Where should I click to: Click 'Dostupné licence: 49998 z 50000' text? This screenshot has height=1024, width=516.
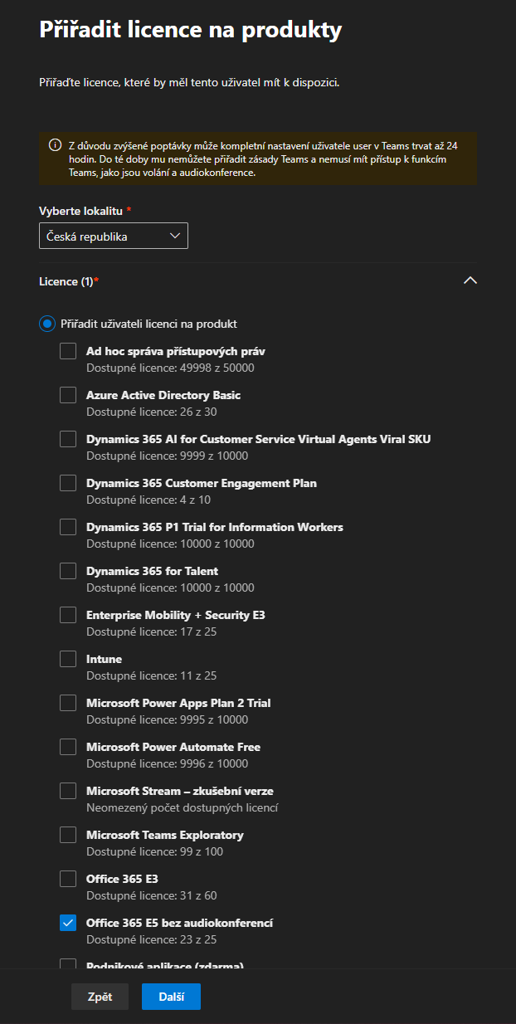pyautogui.click(x=170, y=368)
